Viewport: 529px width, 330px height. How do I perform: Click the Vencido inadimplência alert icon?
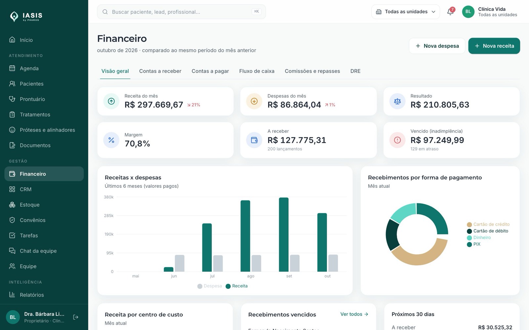397,140
